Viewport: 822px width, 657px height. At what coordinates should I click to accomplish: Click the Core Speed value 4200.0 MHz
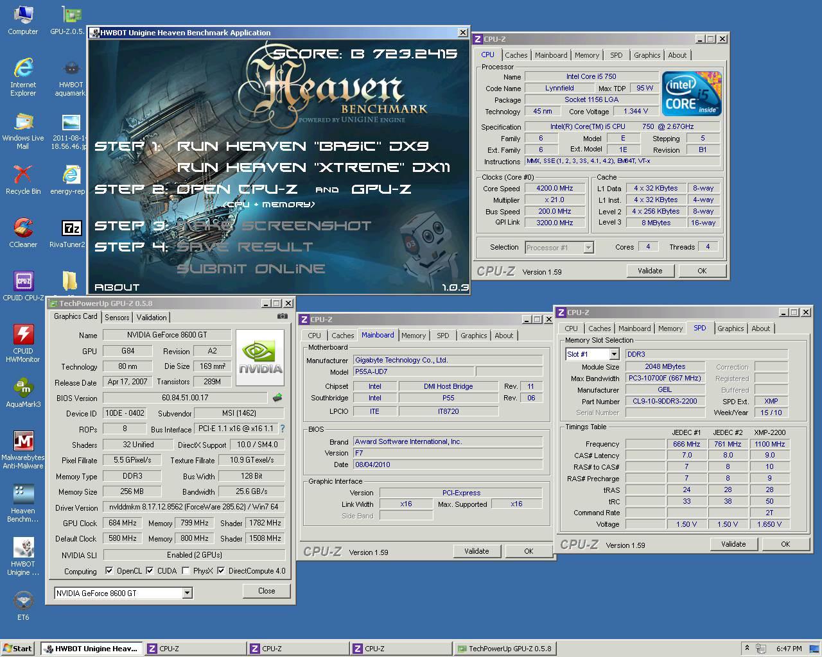[x=556, y=189]
